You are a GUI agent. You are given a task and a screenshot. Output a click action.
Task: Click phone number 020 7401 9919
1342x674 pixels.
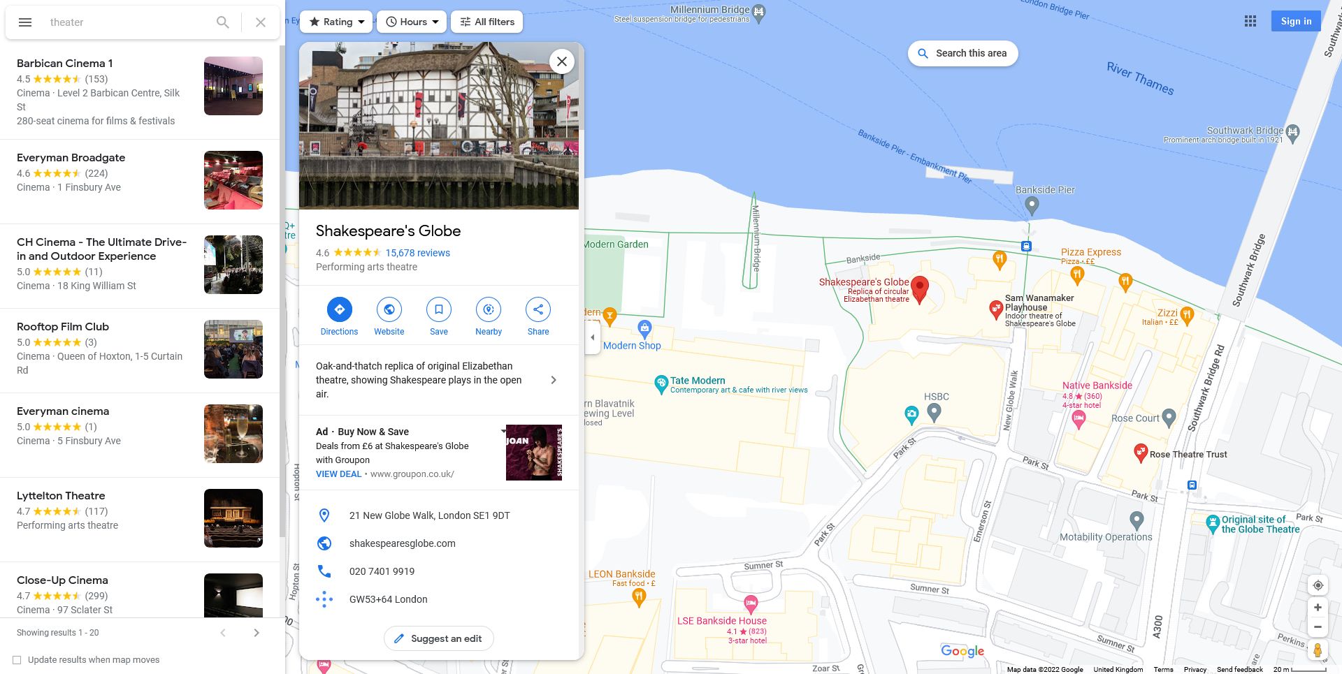439,571
